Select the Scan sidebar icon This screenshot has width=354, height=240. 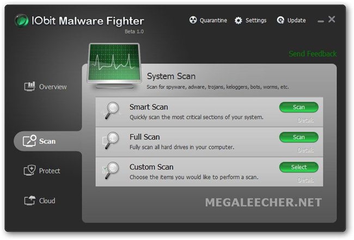[x=29, y=141]
